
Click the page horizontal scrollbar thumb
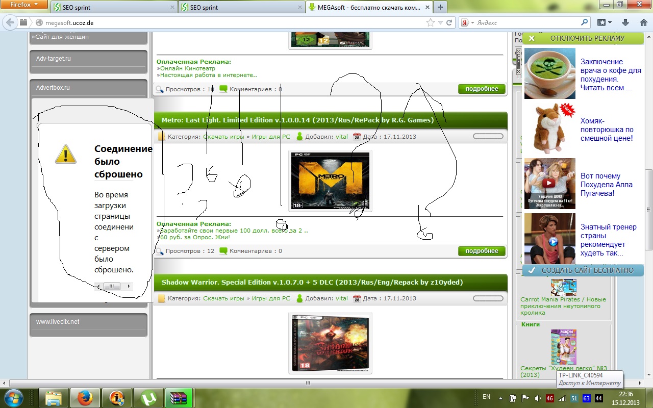click(308, 382)
